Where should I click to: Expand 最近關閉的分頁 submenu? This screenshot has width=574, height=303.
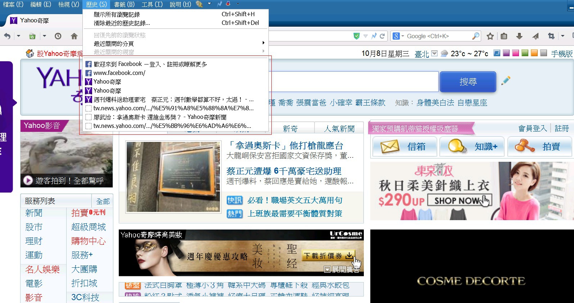pos(176,44)
